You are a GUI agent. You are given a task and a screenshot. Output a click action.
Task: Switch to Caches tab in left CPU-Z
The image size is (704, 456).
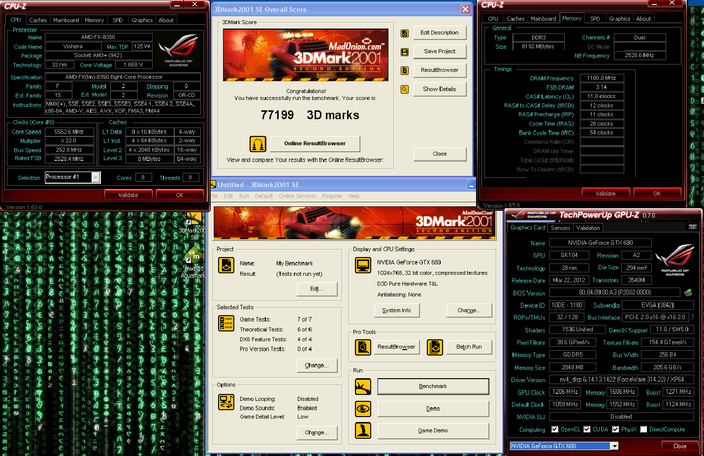pos(38,20)
